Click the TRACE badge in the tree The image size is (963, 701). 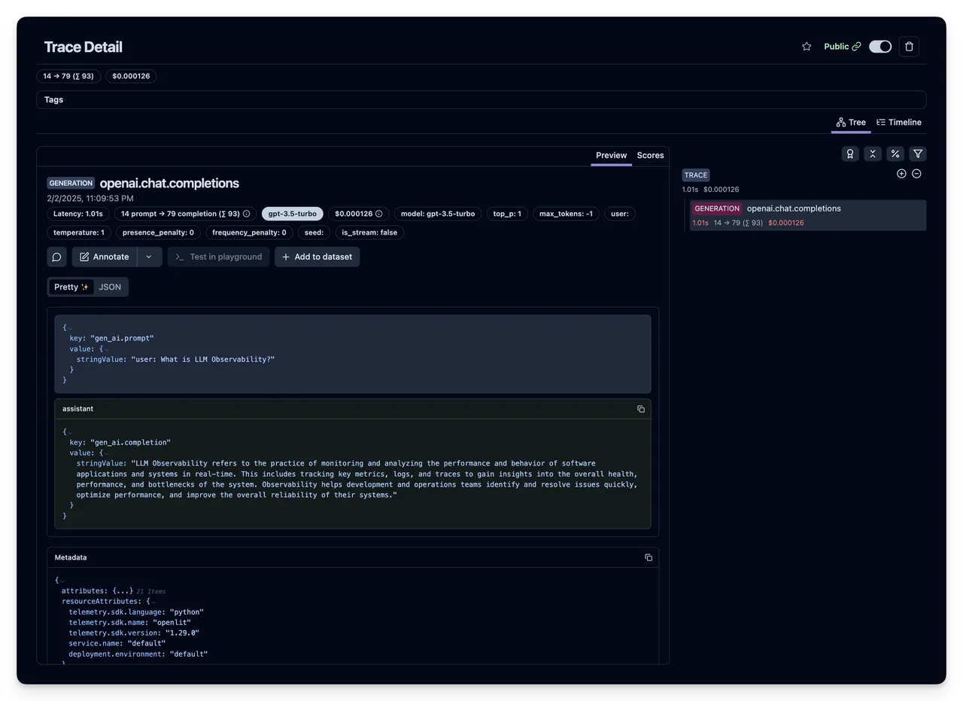click(696, 175)
